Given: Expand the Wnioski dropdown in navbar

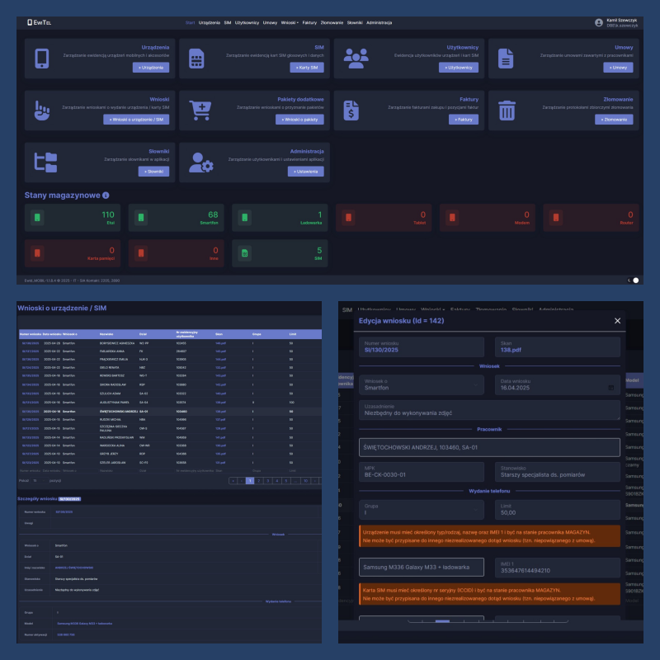Looking at the screenshot, I should point(290,23).
